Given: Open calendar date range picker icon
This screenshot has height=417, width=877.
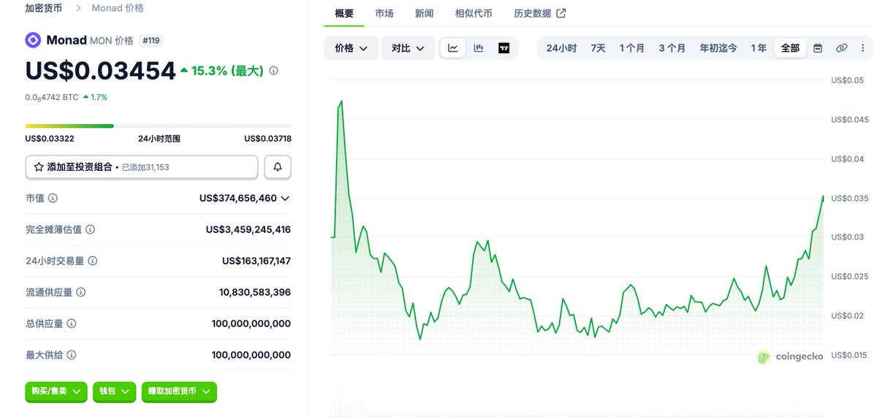Looking at the screenshot, I should pyautogui.click(x=818, y=48).
